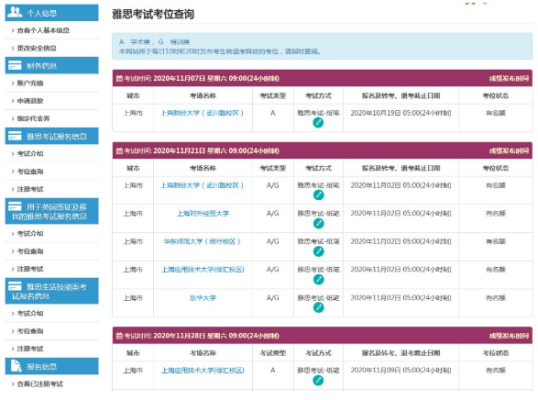This screenshot has height=400, width=538.
Task: Click the card icon beside 雅思生活技能类考试 header
Action: [x=15, y=285]
